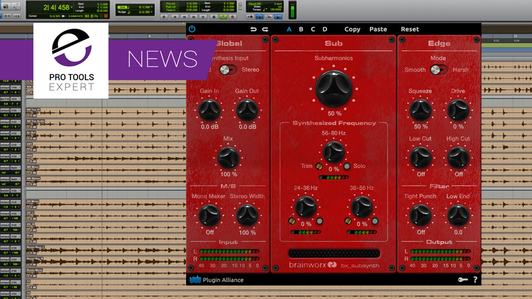Select the Pro Tools pencil tool
532x299 pixels.
(16, 6)
